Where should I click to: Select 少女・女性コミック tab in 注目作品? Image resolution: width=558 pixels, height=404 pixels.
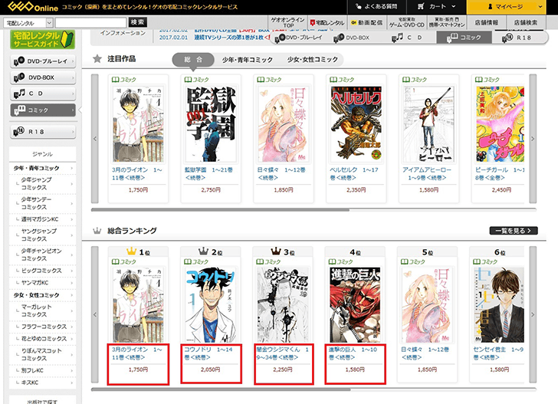click(x=313, y=60)
